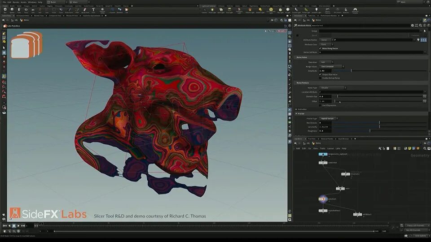
Task: Open the Render menu
Action: click(16, 2)
